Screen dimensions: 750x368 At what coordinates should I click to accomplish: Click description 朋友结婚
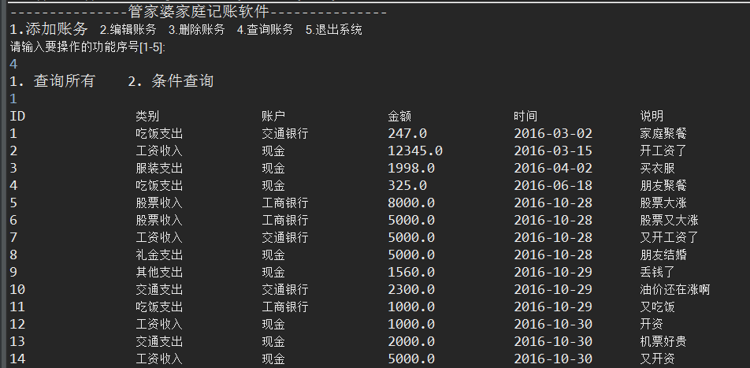663,255
